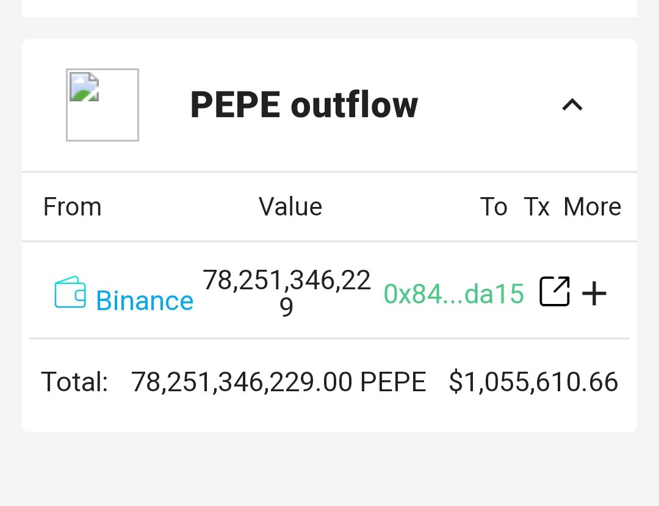The width and height of the screenshot is (659, 506).
Task: Open the Binance sender link
Action: [x=145, y=301]
